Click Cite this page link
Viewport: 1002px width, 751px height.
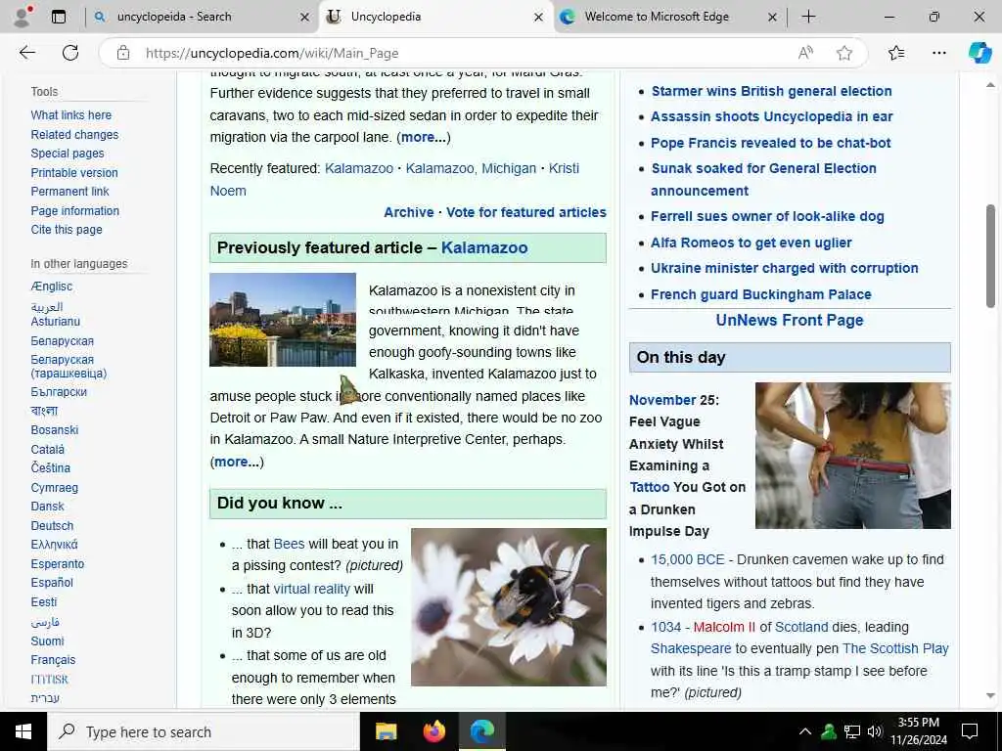point(67,229)
